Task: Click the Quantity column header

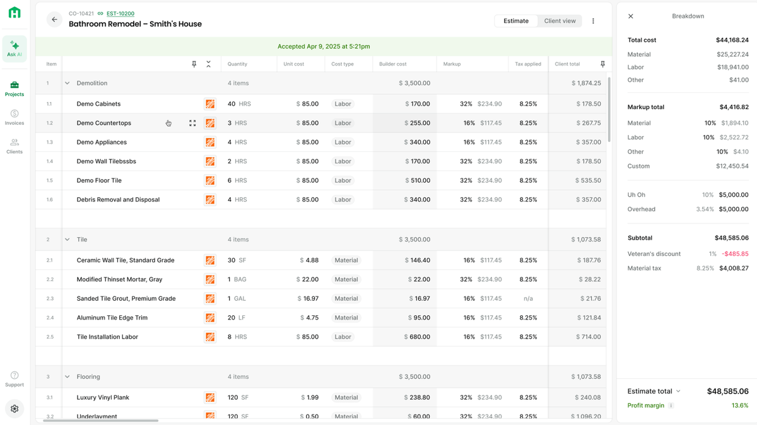Action: click(x=238, y=64)
